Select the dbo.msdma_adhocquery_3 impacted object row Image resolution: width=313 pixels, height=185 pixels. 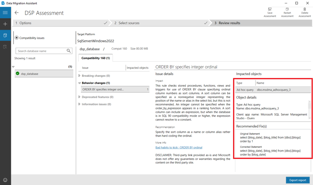point(273,90)
